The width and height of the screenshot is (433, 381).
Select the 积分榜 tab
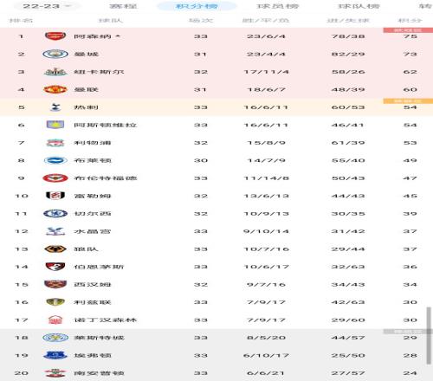pyautogui.click(x=197, y=6)
